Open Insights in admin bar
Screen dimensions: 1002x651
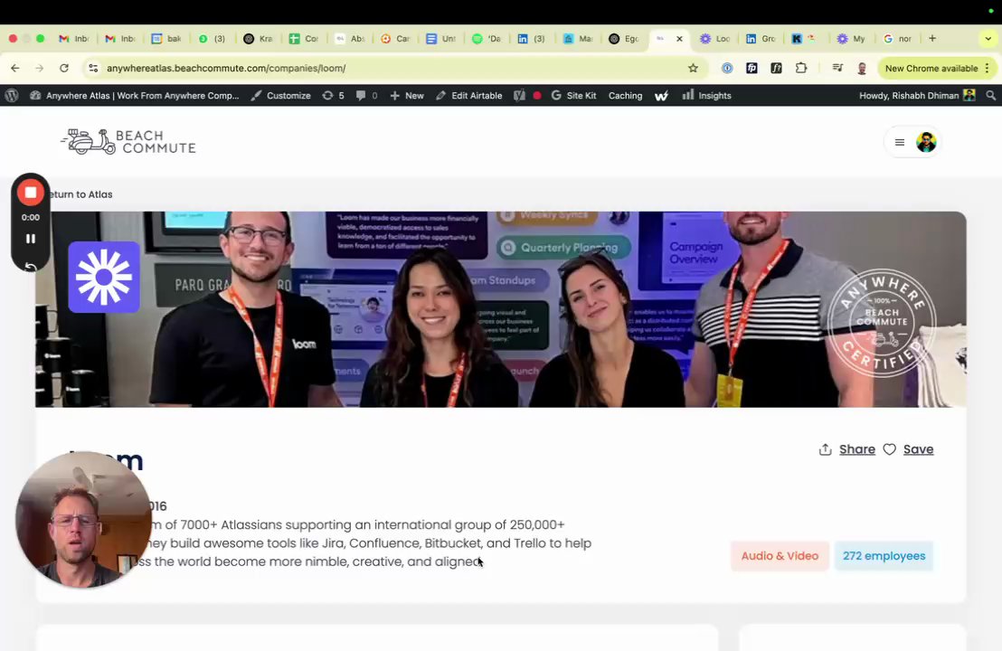click(707, 95)
